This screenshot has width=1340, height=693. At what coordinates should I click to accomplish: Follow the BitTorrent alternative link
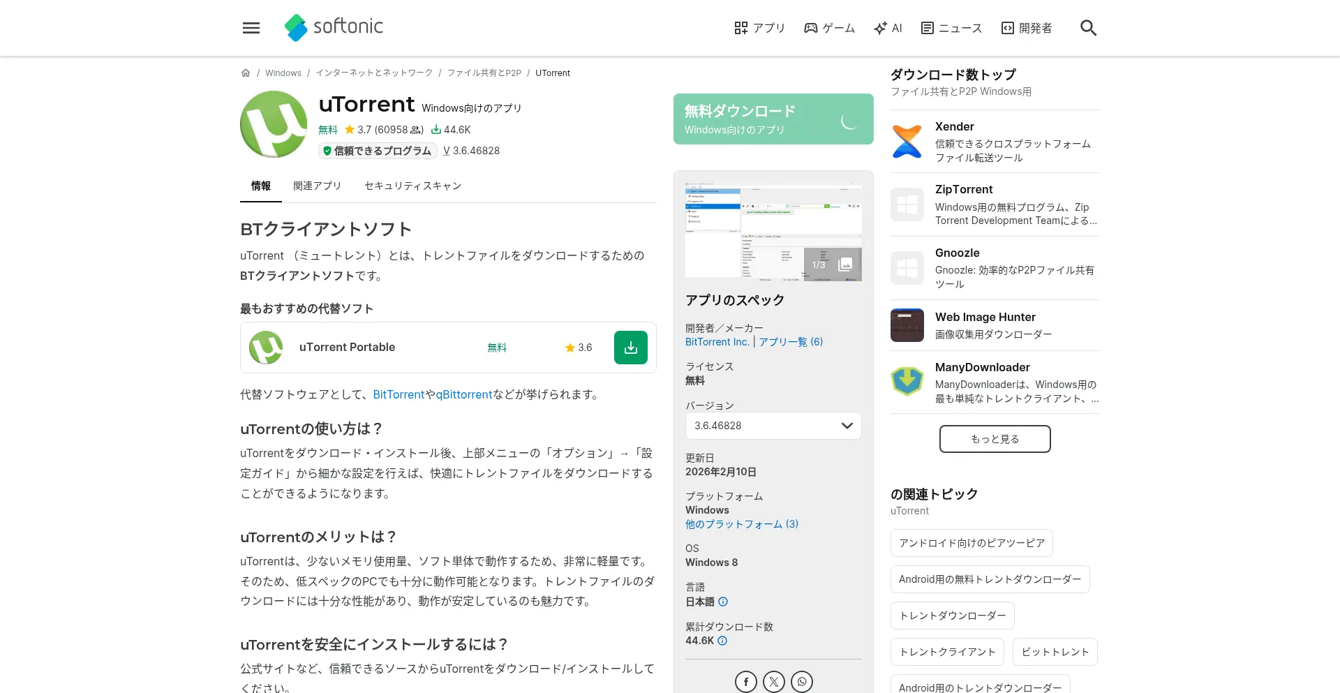pos(399,394)
